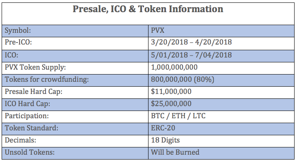Click the date range 3/20/2018 – 4/20/2018
Image resolution: width=297 pixels, height=162 pixels.
pos(191,42)
